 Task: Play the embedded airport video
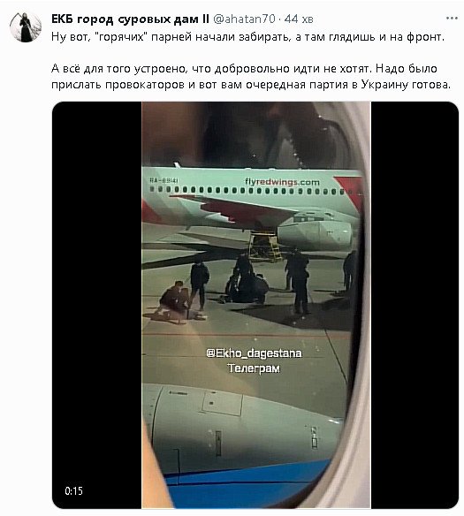(x=255, y=305)
